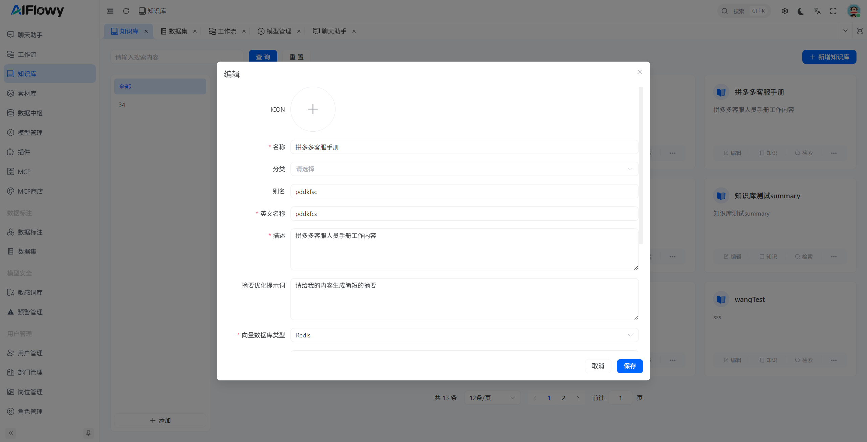Collapse the sidebar with the hamburger toggle

[110, 11]
